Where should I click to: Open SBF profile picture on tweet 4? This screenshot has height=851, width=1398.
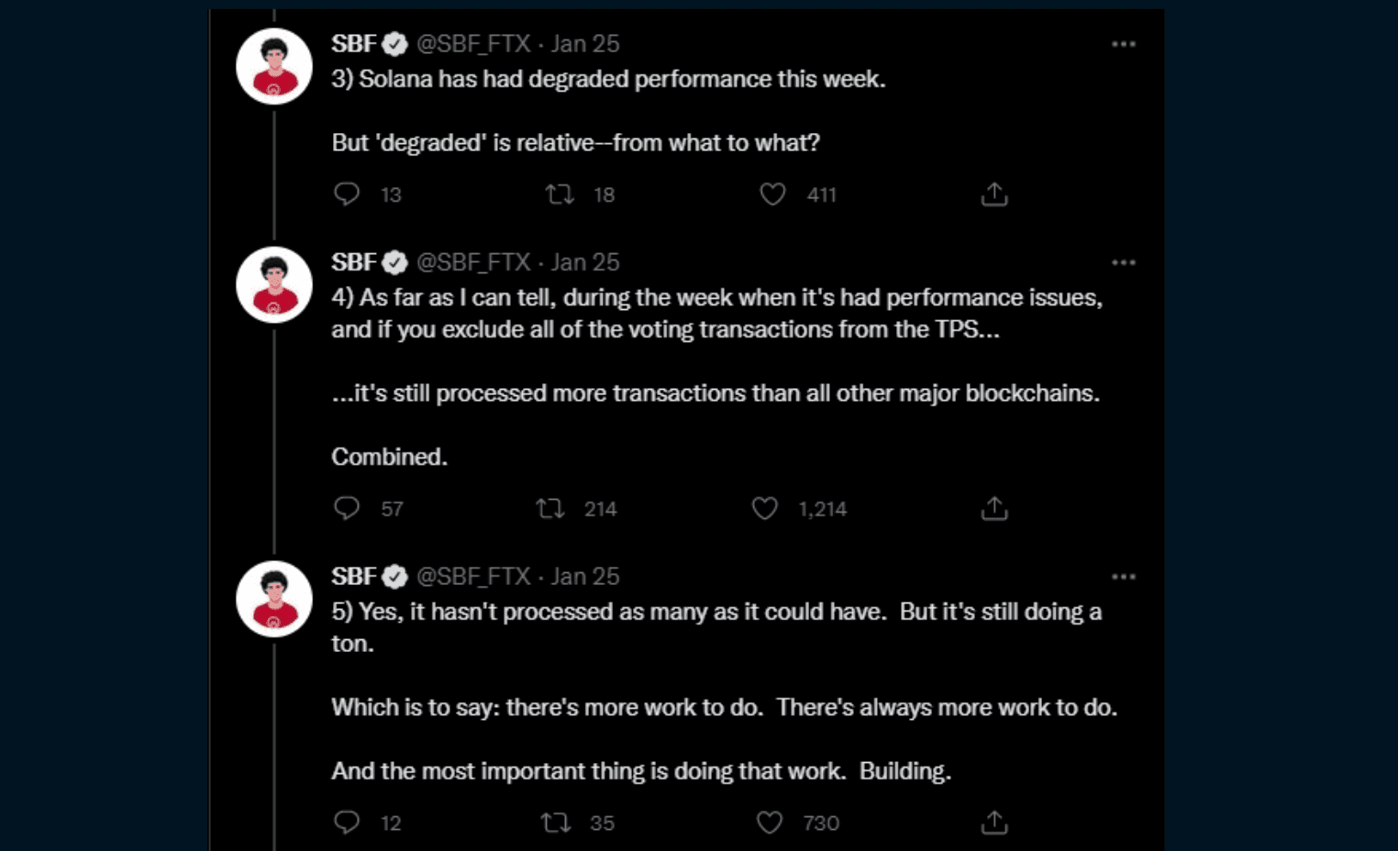[274, 284]
